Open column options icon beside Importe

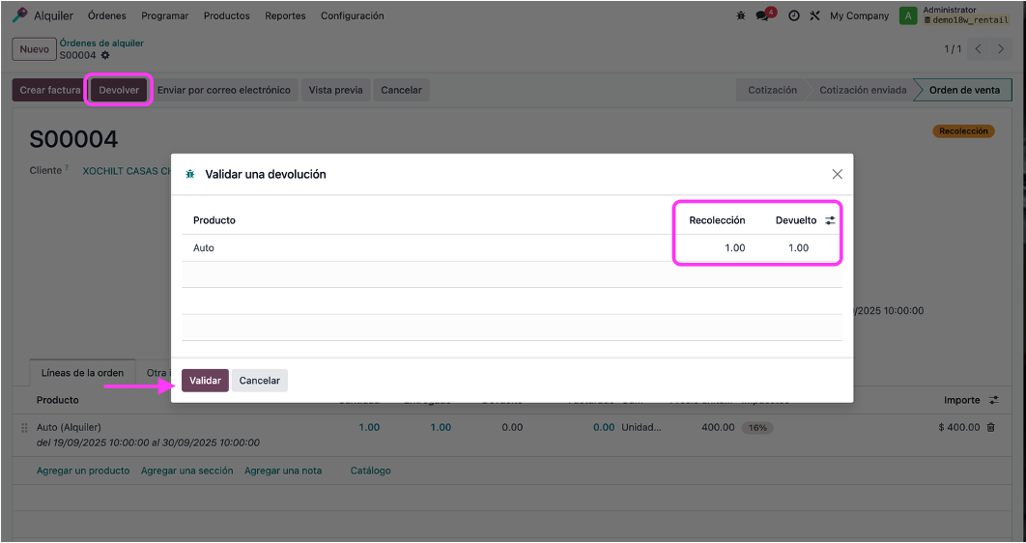[x=994, y=400]
